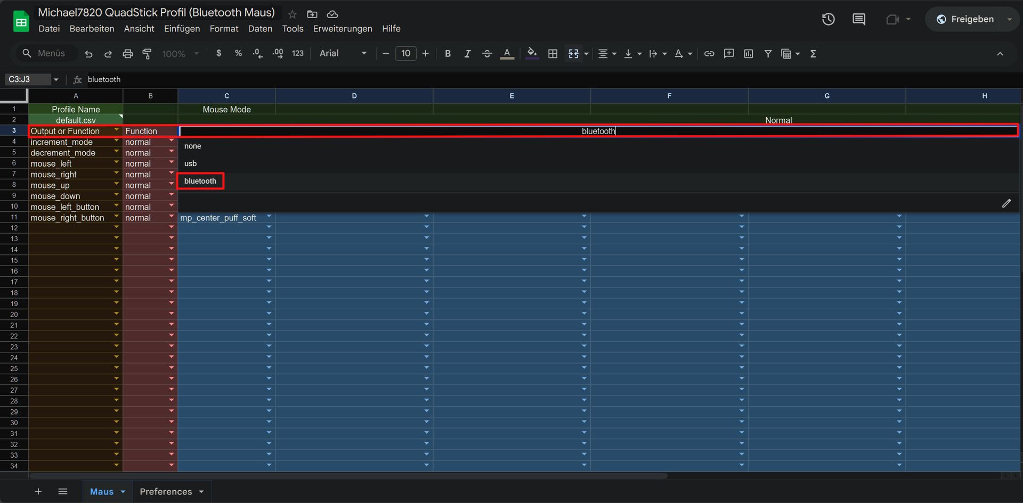Viewport: 1023px width, 503px height.
Task: Click the undo arrow icon
Action: [x=88, y=54]
